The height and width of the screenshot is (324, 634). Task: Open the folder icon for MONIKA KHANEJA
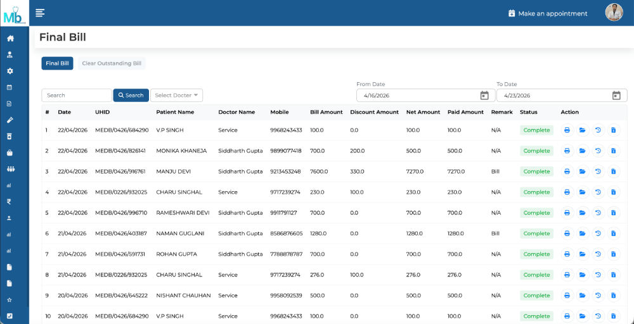(x=582, y=151)
